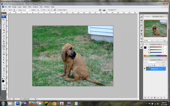The height and width of the screenshot is (106, 170).
Task: Select the Hand tool
Action: click(4, 73)
